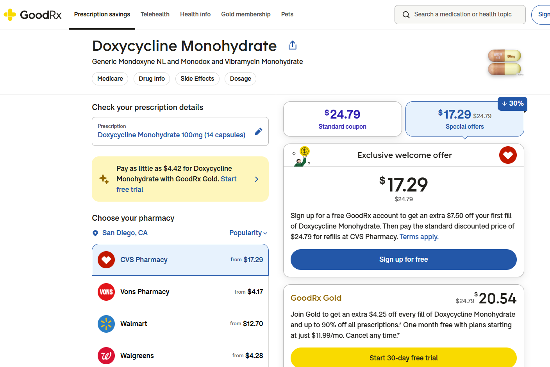Select the Walgreens pharmacy row
Screen dimensions: 550x367
(180, 354)
